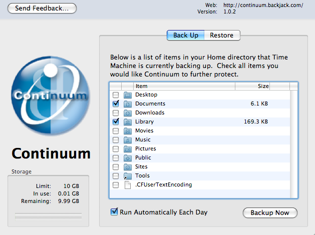The height and width of the screenshot is (235, 315).
Task: Uncheck the Library checkbox
Action: [x=116, y=121]
